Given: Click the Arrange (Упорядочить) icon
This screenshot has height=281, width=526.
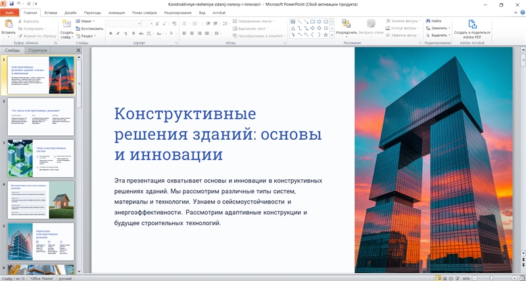Looking at the screenshot, I should click(x=347, y=24).
